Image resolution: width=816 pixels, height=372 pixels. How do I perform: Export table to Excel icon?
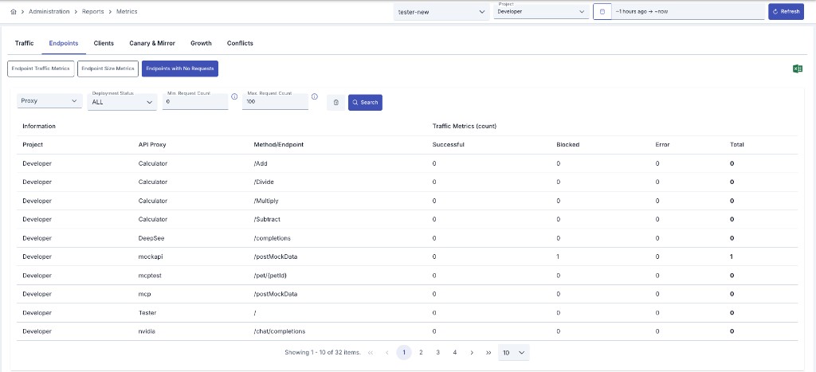pyautogui.click(x=797, y=69)
